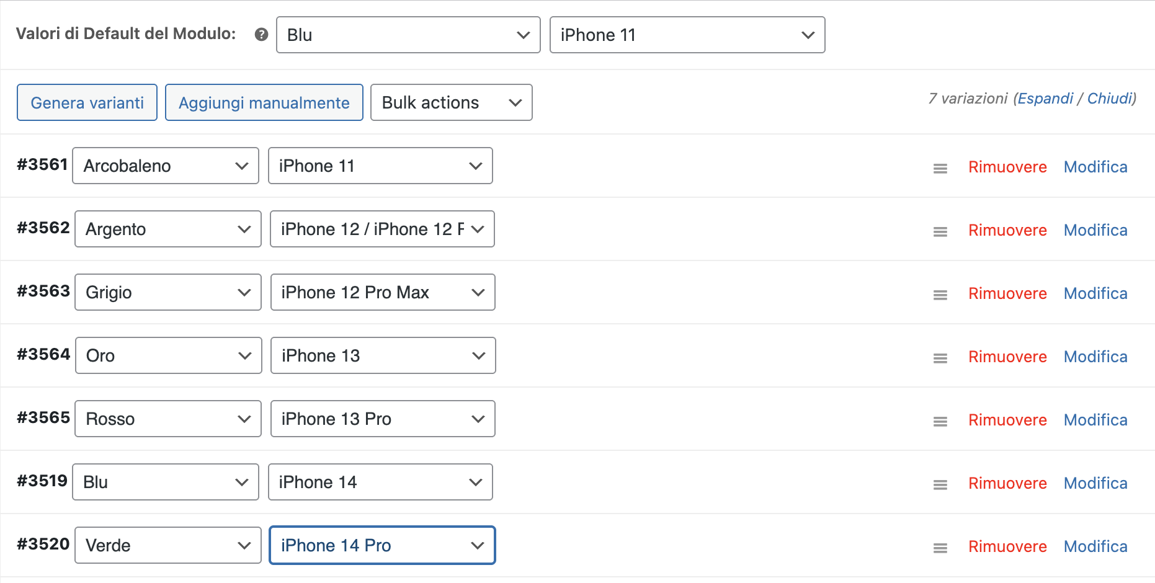Open the Bulk actions dropdown
This screenshot has height=583, width=1155.
pyautogui.click(x=452, y=102)
